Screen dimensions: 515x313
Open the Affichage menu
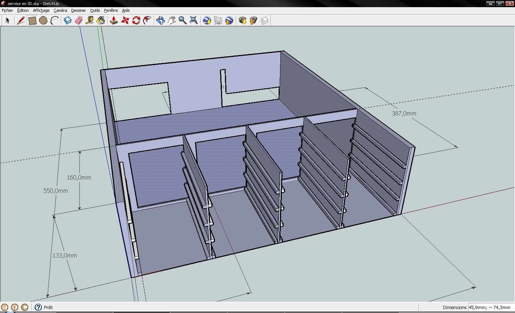[41, 10]
